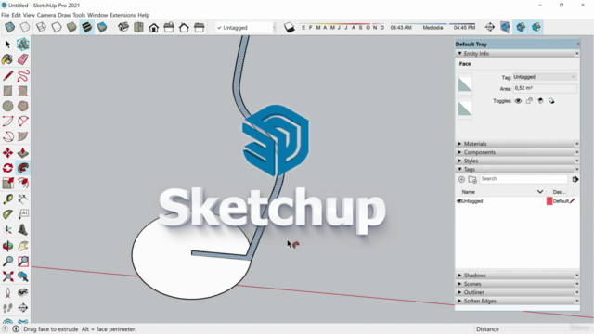Select the Circle tool
The image size is (594, 334).
pyautogui.click(x=7, y=106)
